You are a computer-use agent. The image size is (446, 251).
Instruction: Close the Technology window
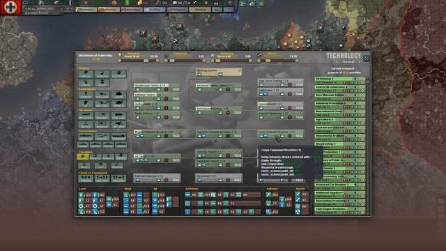pyautogui.click(x=367, y=59)
